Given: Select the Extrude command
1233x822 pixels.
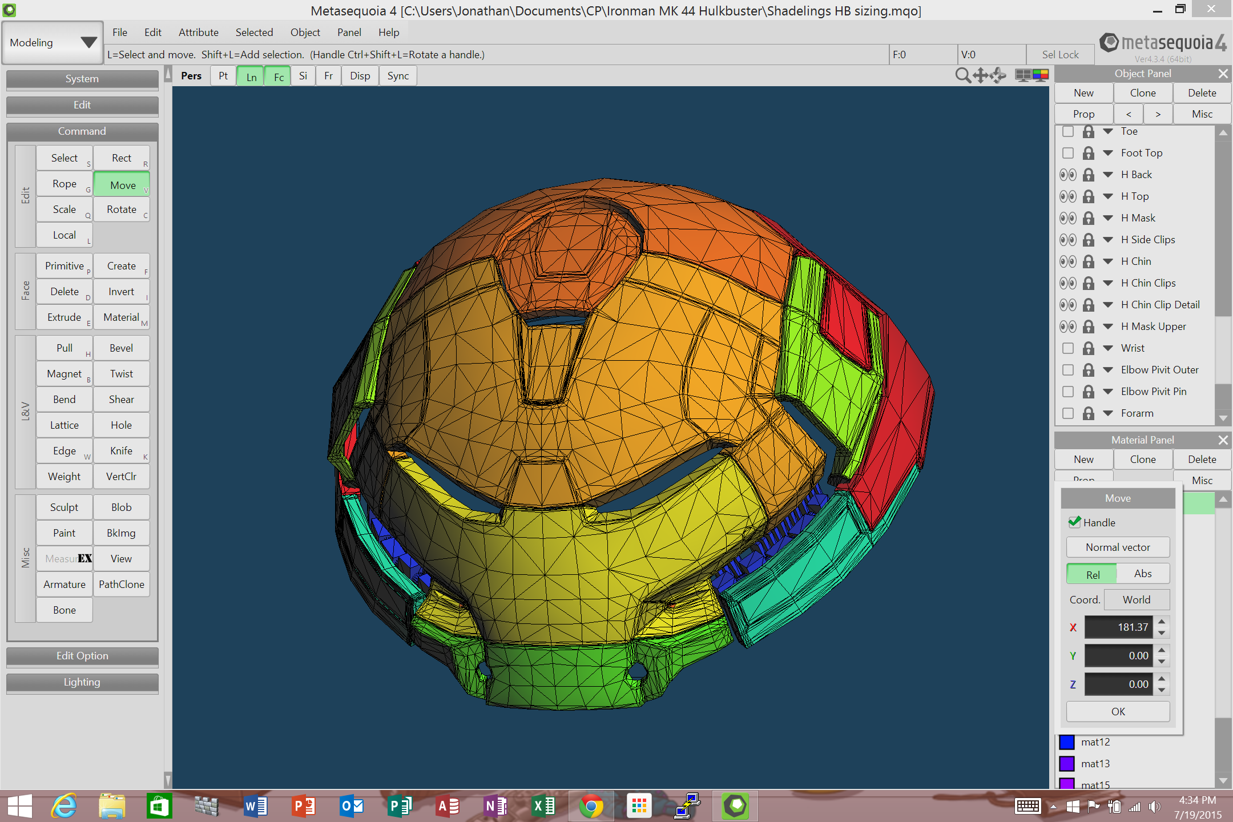Looking at the screenshot, I should 65,317.
